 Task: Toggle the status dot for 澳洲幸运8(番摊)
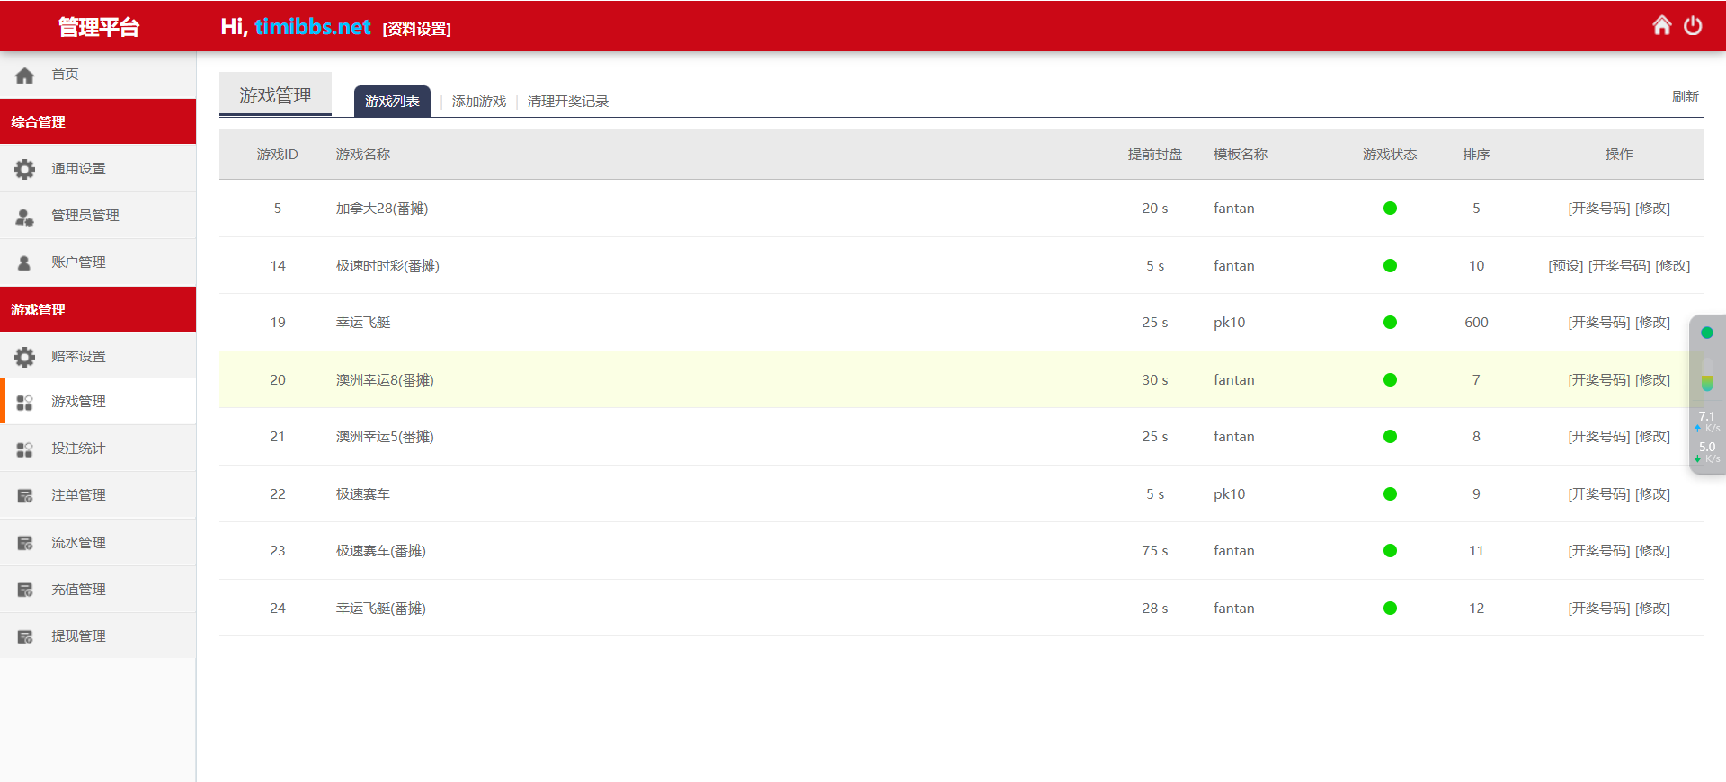pyautogui.click(x=1390, y=379)
